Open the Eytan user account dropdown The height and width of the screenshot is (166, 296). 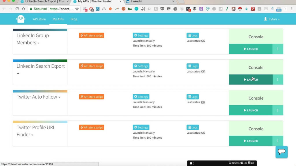(x=272, y=19)
